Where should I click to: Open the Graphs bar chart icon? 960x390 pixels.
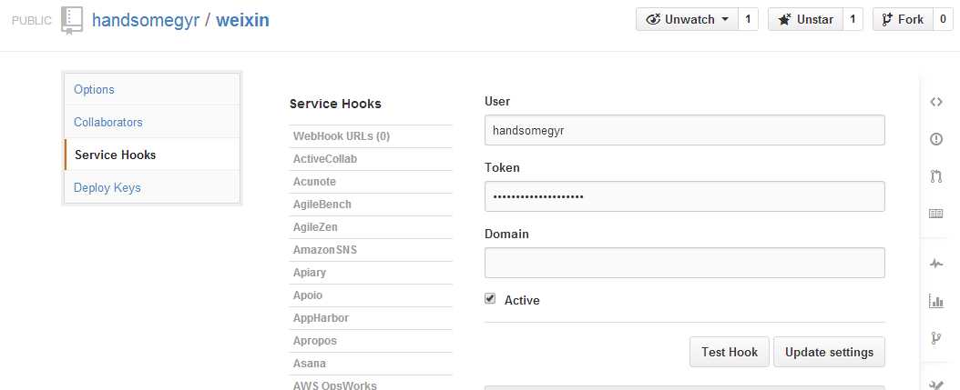tap(935, 301)
